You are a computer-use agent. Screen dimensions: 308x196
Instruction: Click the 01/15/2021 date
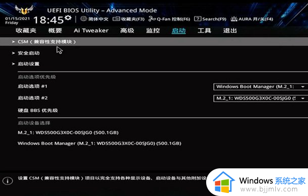(18, 19)
